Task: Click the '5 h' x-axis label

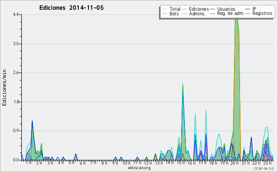Action: point(71,163)
